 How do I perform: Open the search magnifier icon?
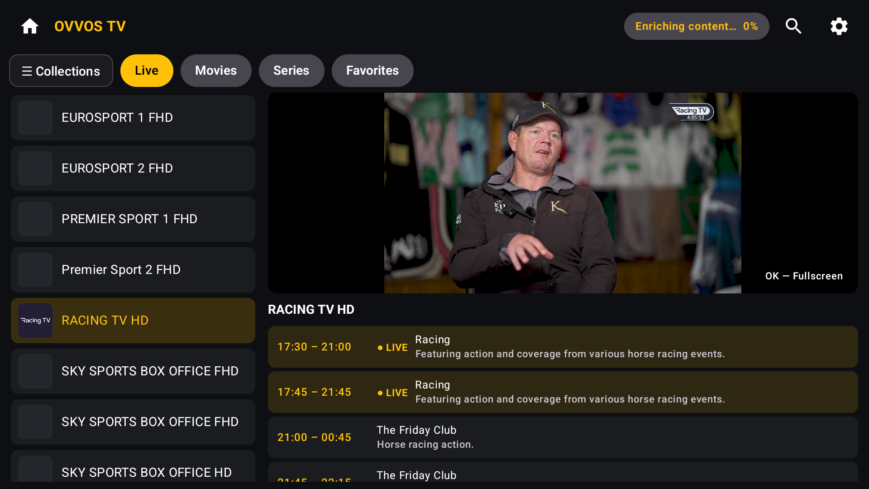click(793, 26)
